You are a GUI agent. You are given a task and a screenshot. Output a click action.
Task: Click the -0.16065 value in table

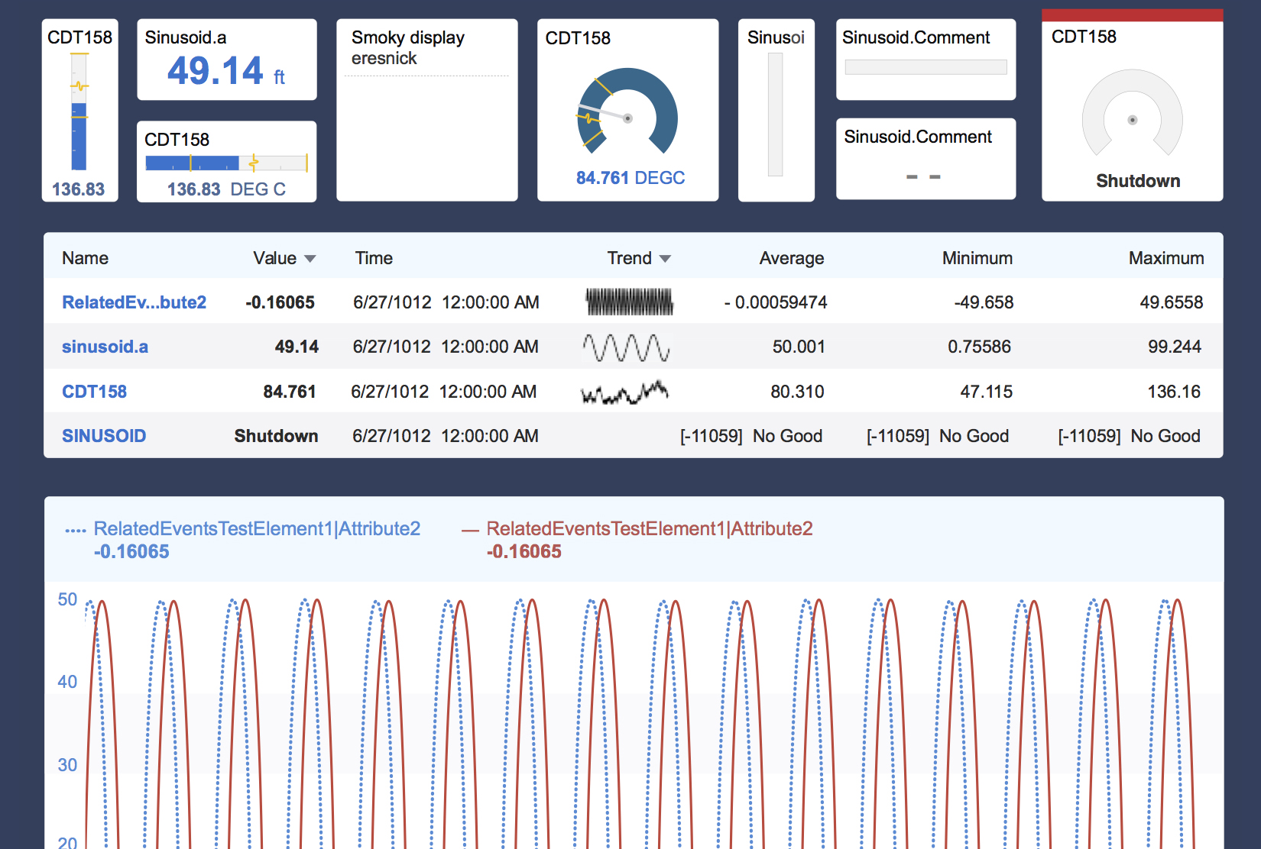[x=280, y=302]
